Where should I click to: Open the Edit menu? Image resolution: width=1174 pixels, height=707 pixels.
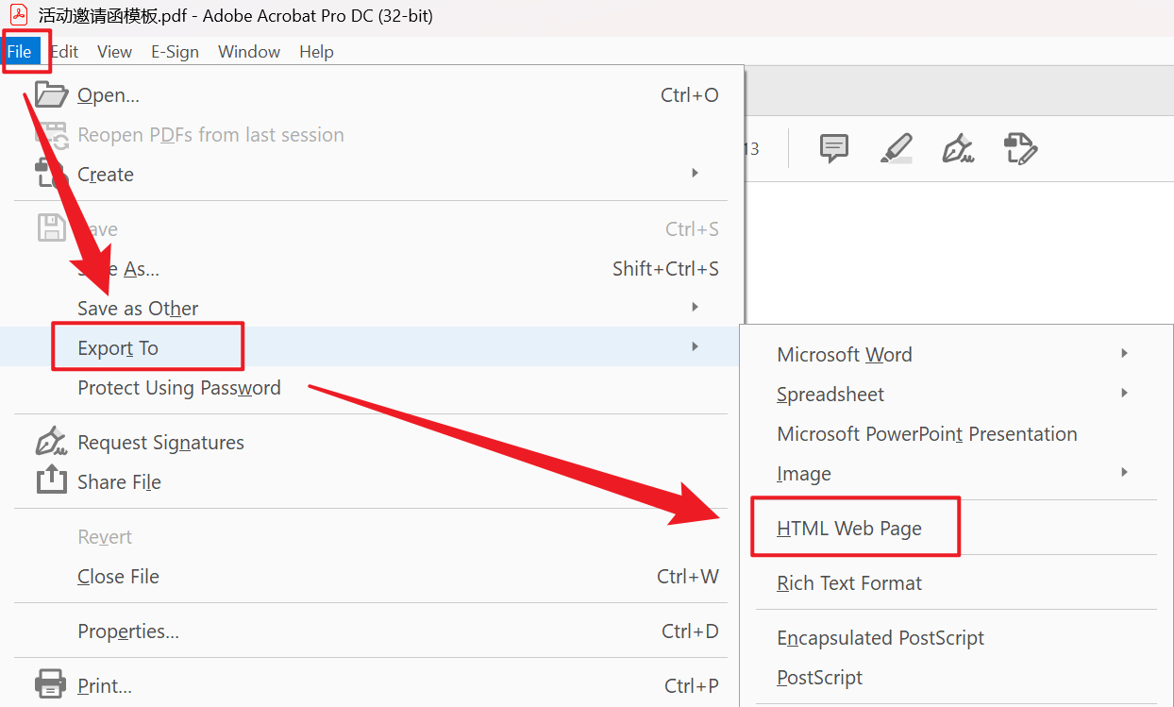coord(64,52)
